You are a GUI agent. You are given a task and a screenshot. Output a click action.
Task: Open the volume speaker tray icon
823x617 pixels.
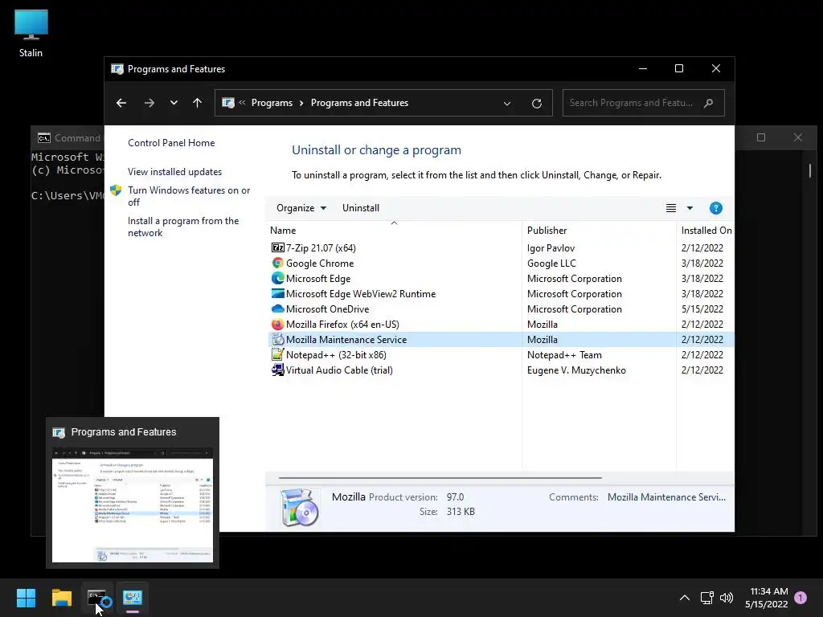point(727,598)
